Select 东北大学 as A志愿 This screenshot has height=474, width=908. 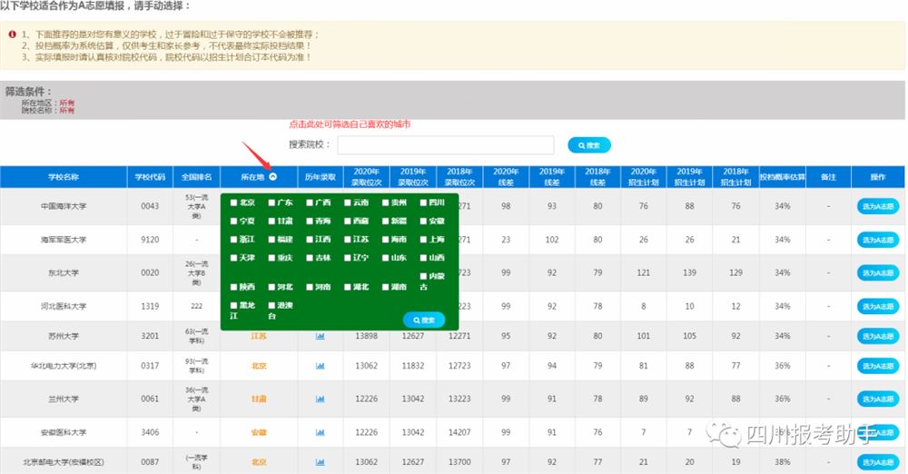(878, 273)
